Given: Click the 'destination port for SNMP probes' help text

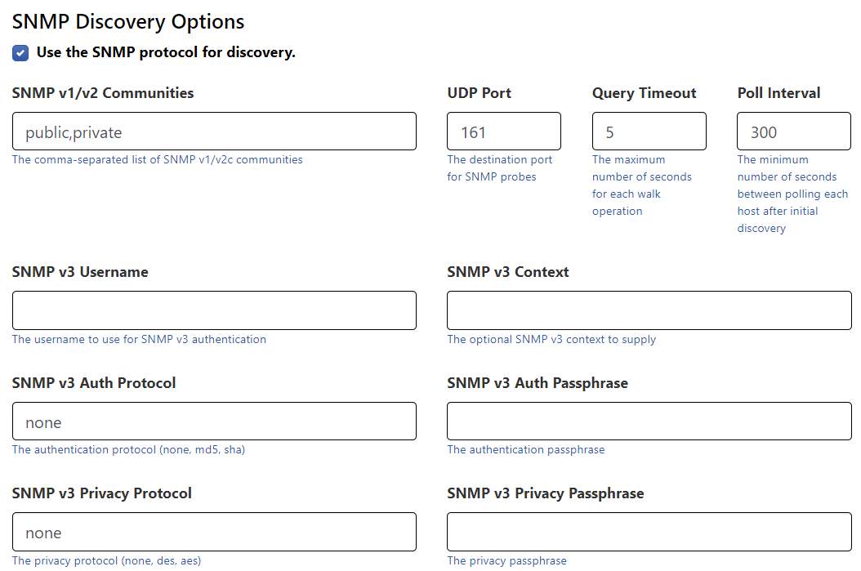Looking at the screenshot, I should click(500, 167).
